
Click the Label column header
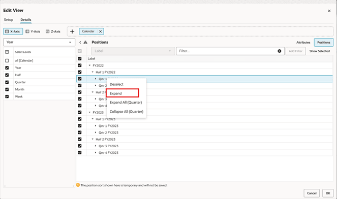(91, 58)
